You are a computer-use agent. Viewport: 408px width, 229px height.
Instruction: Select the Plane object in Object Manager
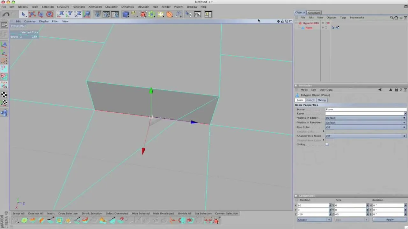pos(309,28)
